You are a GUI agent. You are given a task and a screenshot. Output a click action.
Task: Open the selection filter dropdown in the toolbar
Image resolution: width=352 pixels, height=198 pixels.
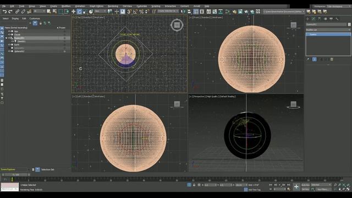[x=39, y=11]
